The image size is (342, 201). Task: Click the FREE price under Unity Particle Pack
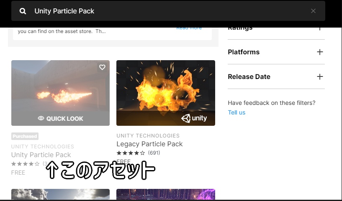pos(18,173)
